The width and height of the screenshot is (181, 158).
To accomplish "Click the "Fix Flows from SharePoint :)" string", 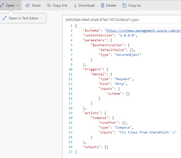I will (x=145, y=132).
